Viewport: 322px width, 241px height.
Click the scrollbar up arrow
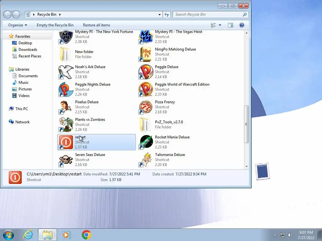247,33
